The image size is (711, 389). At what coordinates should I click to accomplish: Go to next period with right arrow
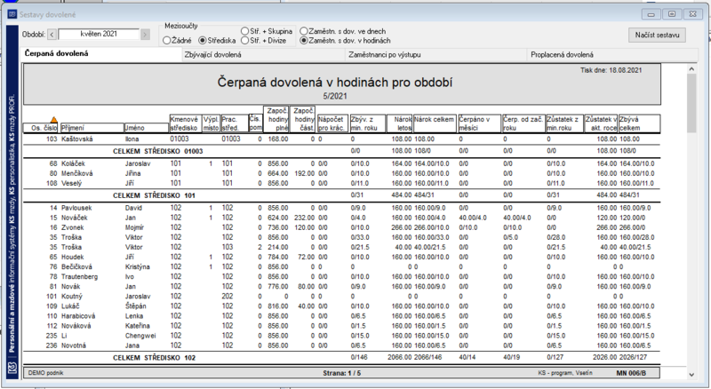pyautogui.click(x=145, y=35)
